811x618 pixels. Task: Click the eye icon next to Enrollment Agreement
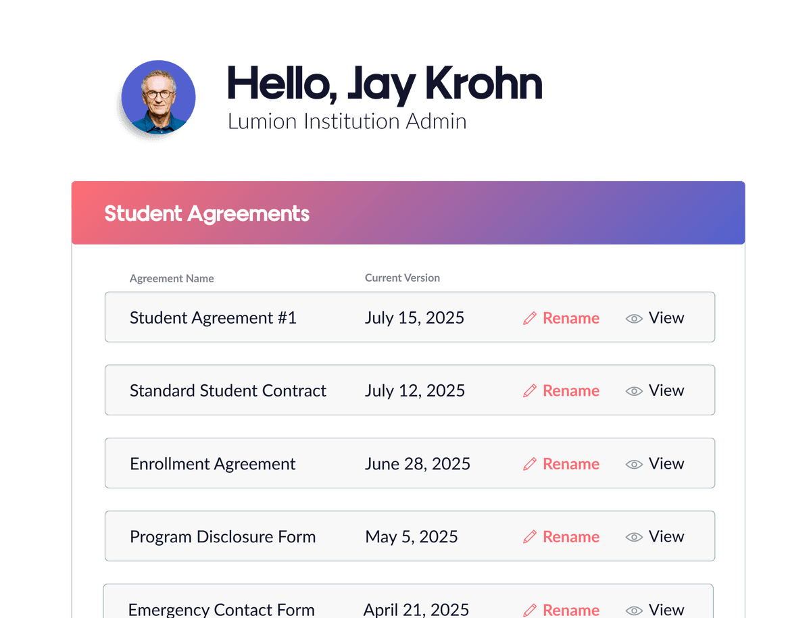[634, 464]
